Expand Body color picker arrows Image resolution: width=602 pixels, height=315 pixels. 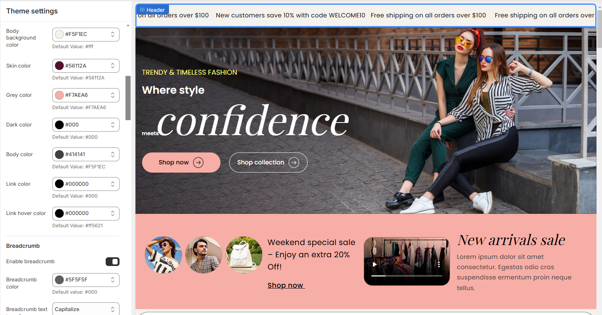coord(113,155)
